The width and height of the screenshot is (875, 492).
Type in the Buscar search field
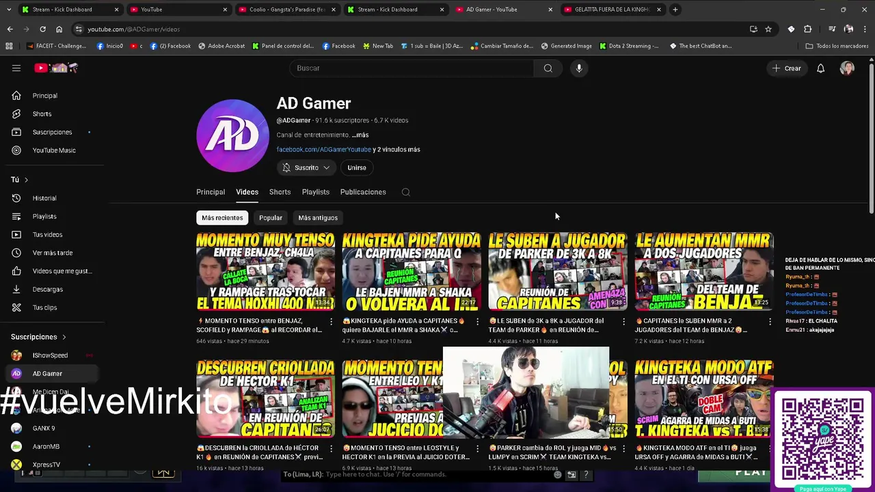[x=412, y=68]
